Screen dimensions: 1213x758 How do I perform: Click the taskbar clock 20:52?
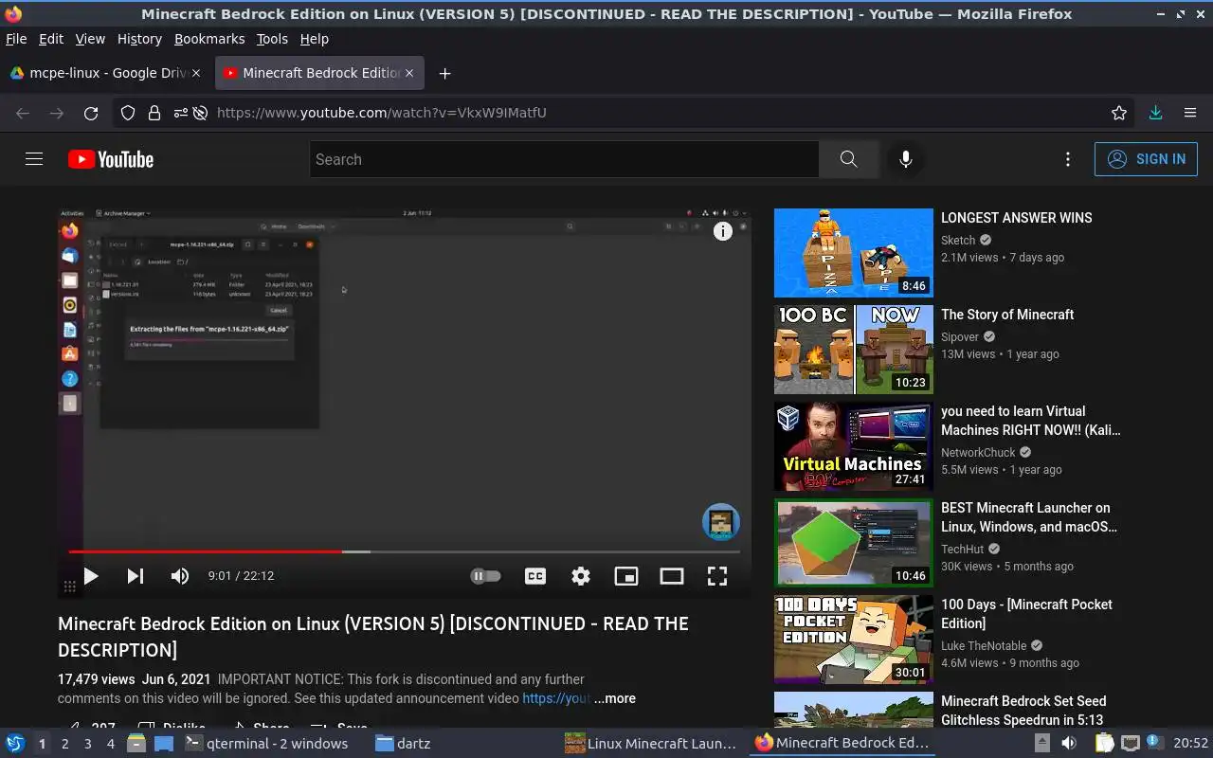[x=1191, y=744]
